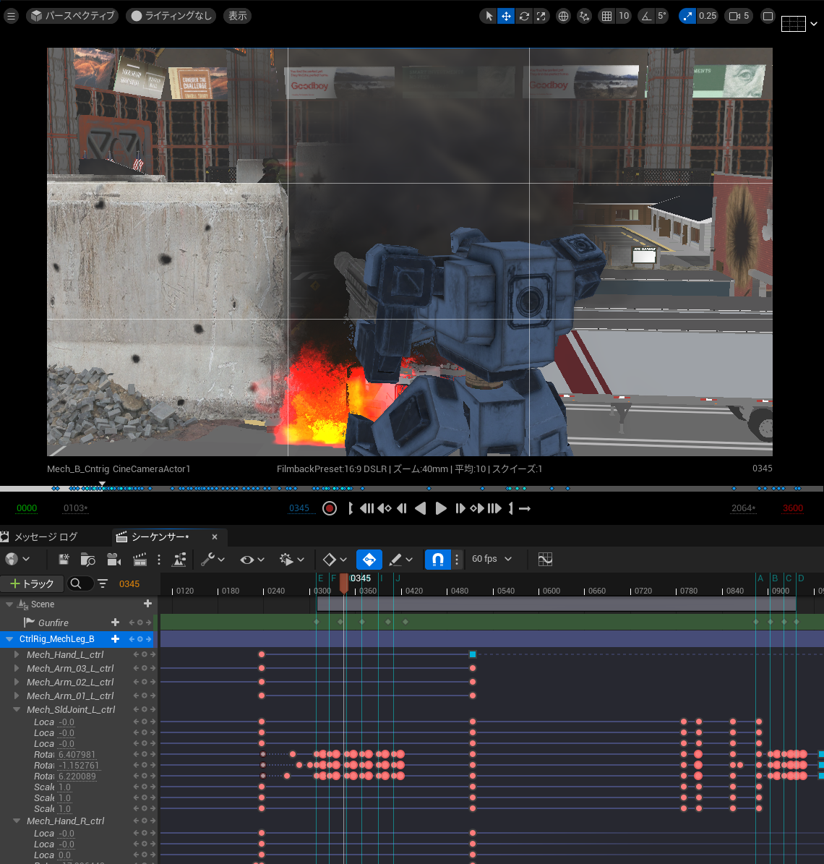
Task: Open track filter lines icon
Action: [103, 583]
